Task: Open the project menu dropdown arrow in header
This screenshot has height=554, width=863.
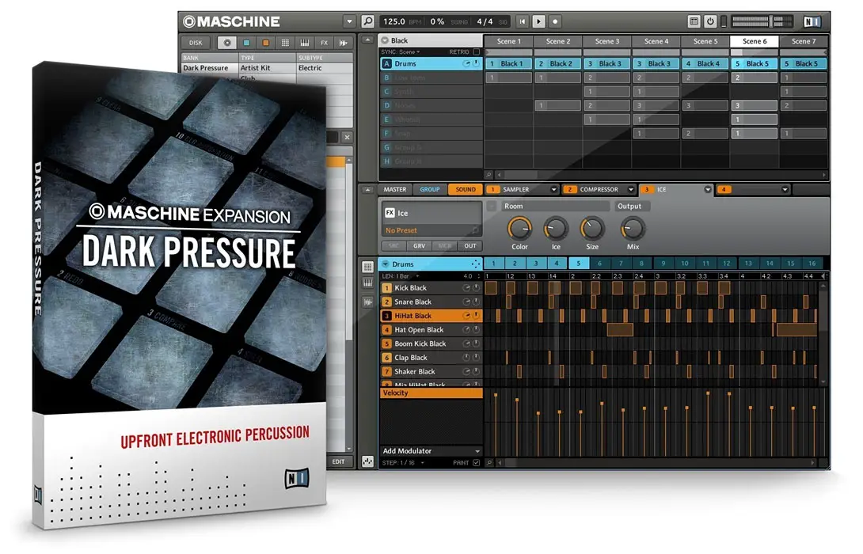Action: [x=349, y=21]
